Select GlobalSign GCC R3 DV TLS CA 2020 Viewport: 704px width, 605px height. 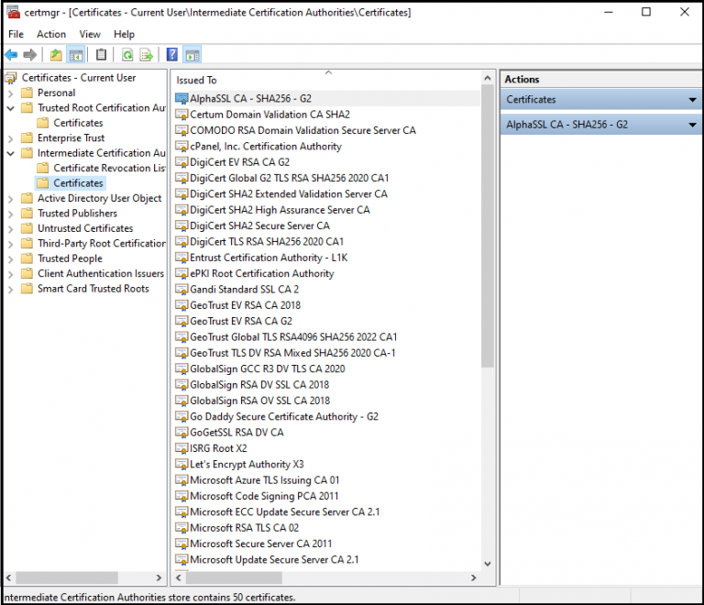click(x=267, y=368)
